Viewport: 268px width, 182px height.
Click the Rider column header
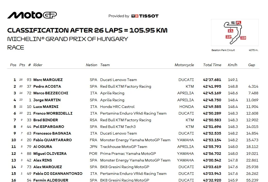pos(38,65)
